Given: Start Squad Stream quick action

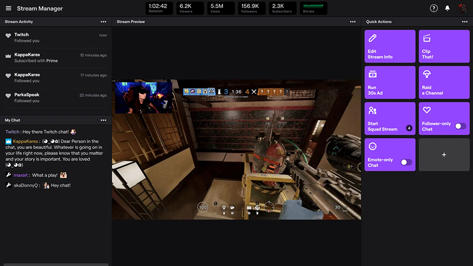Looking at the screenshot, I should click(390, 119).
